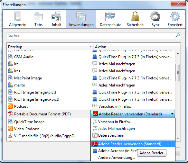
Task: Select Portable Document Format (PDF) label
Action: click(42, 114)
